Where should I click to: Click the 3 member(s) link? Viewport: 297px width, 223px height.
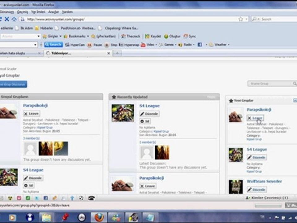(x=32, y=138)
